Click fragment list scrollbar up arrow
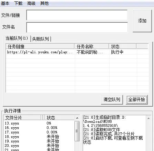 pos(77,118)
